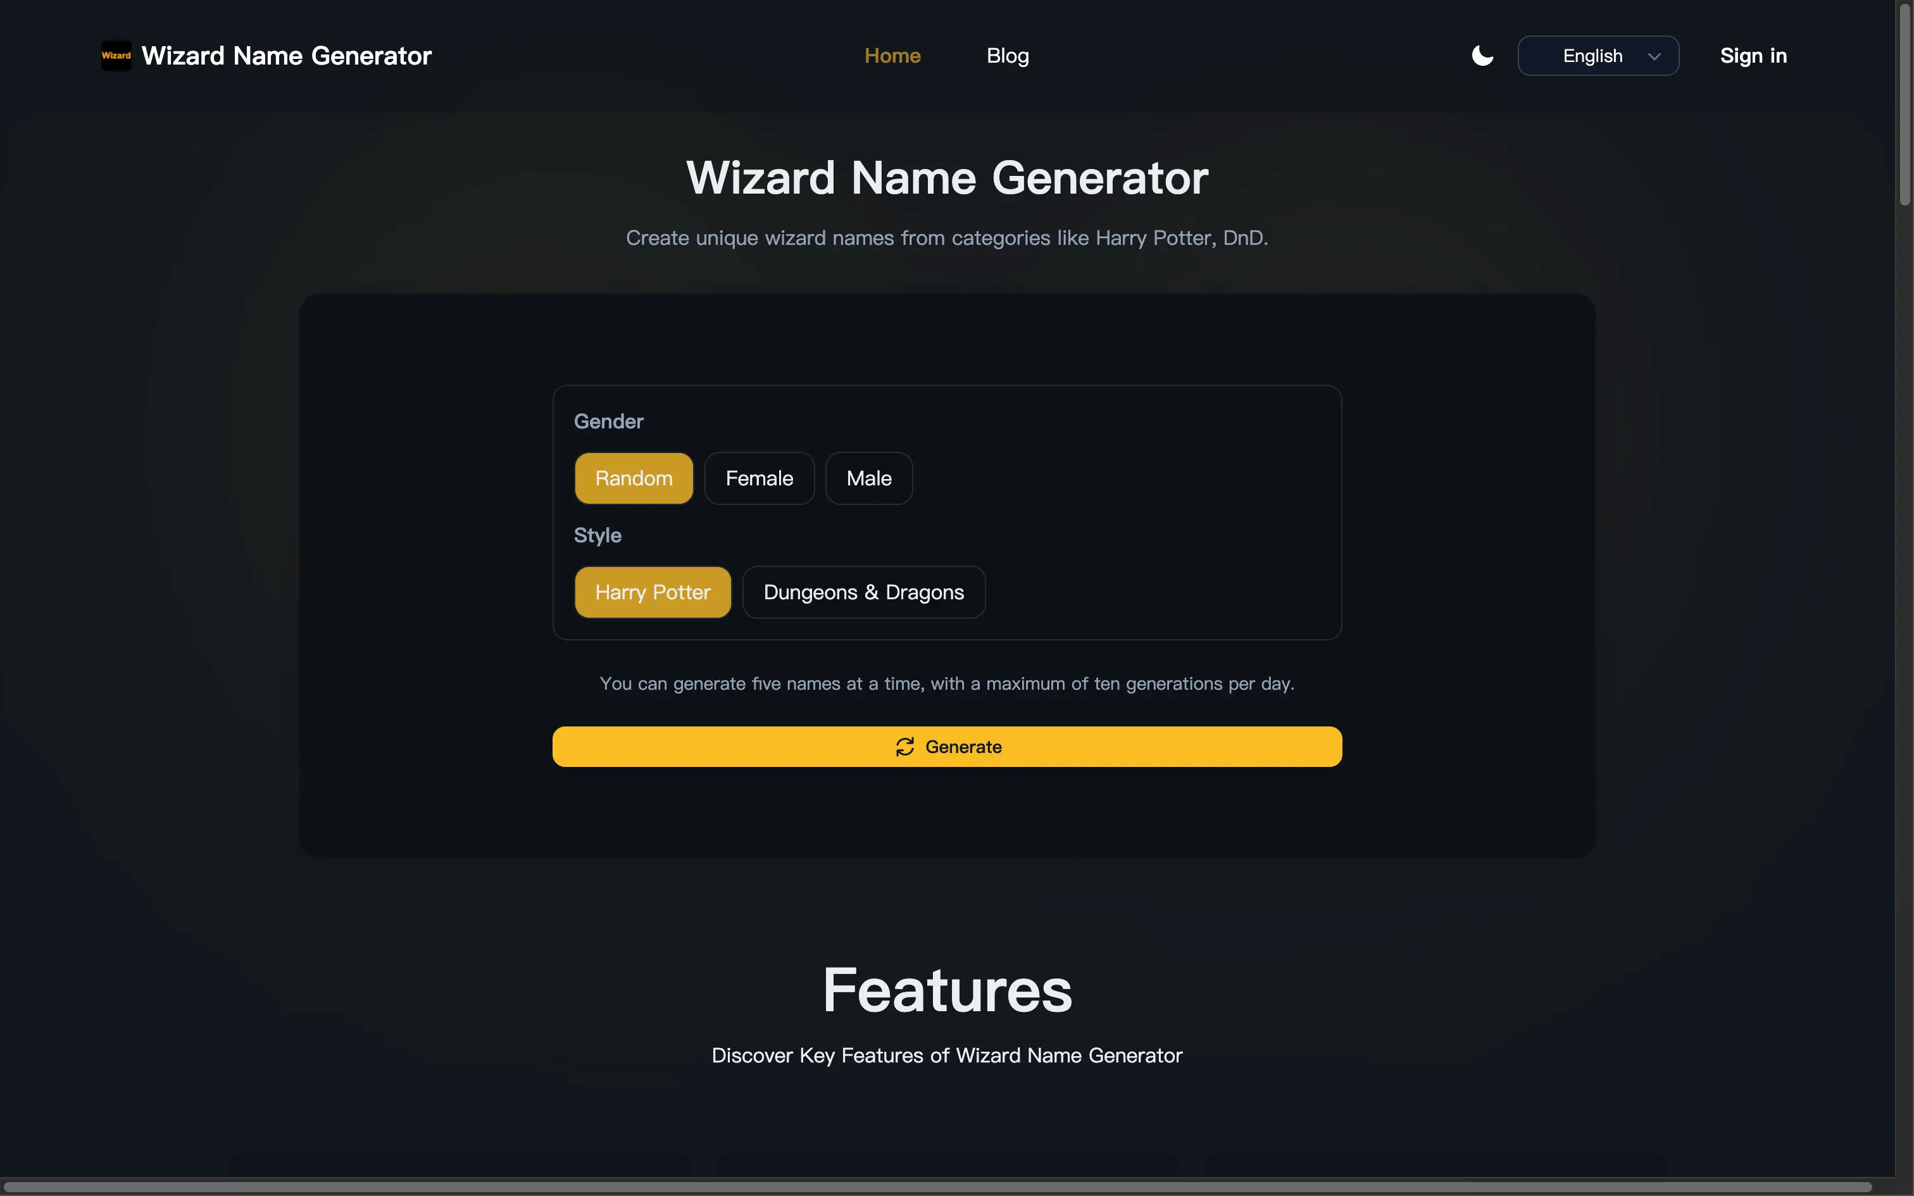Select the Dungeons & Dragons style icon button

(863, 591)
